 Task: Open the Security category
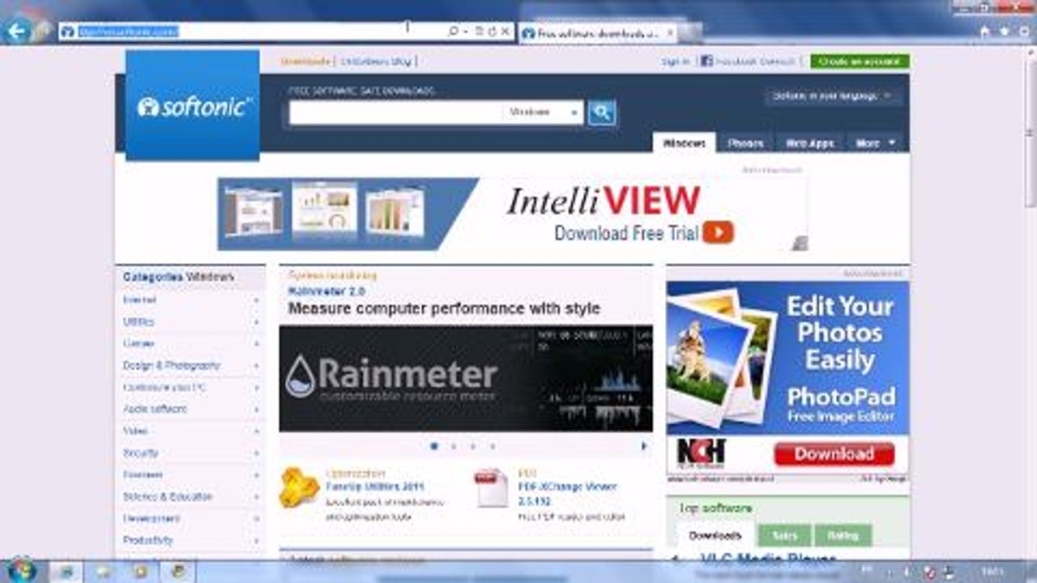tap(141, 453)
